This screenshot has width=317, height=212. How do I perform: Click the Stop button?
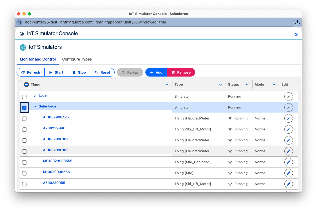point(79,73)
